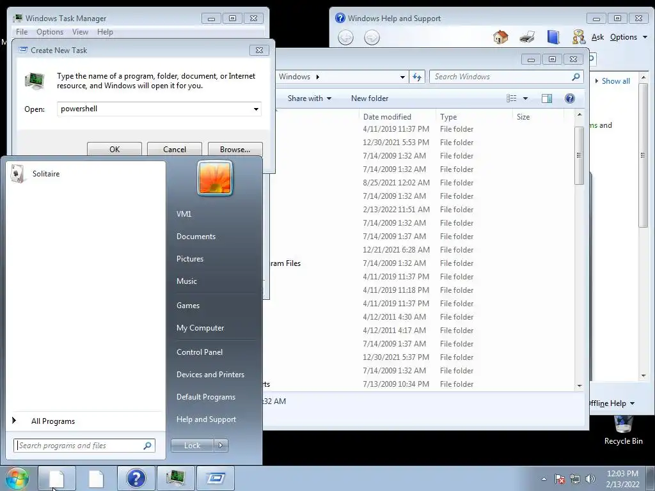
Task: Click OK in Create New Task
Action: 114,149
